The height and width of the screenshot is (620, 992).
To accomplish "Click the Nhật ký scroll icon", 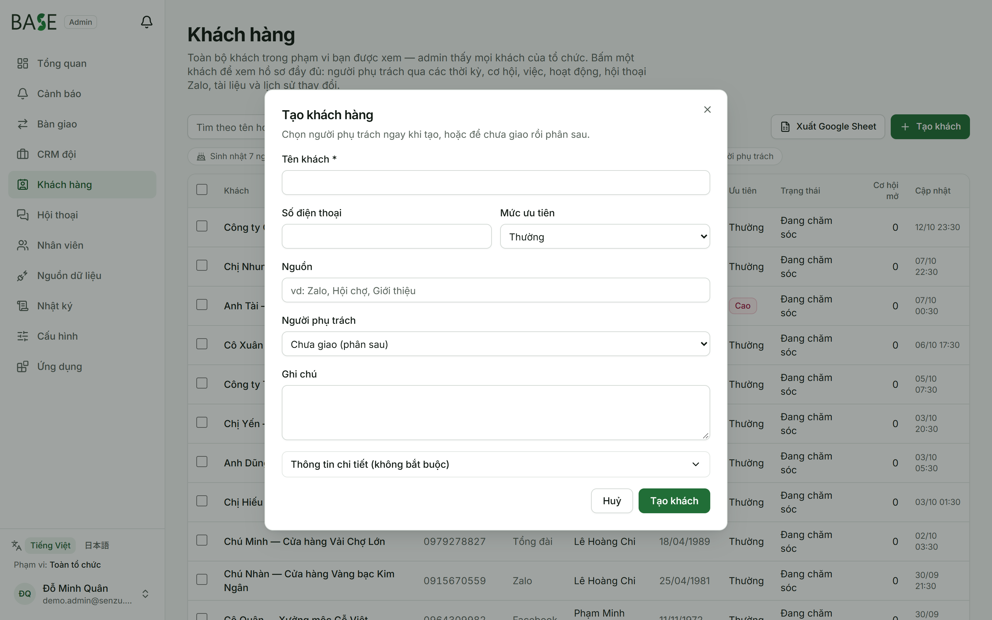I will tap(22, 306).
